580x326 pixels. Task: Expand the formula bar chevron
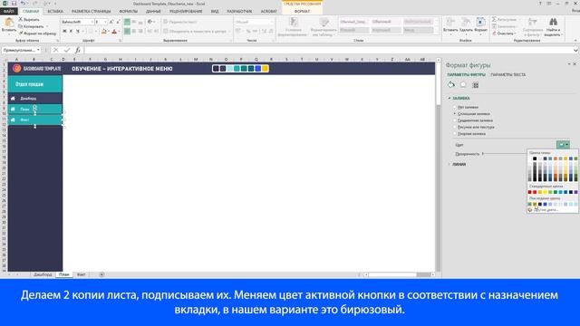tap(575, 51)
